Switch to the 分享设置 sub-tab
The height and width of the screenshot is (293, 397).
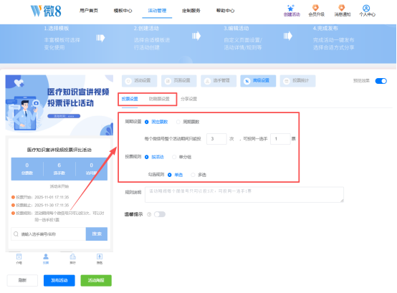click(x=188, y=99)
